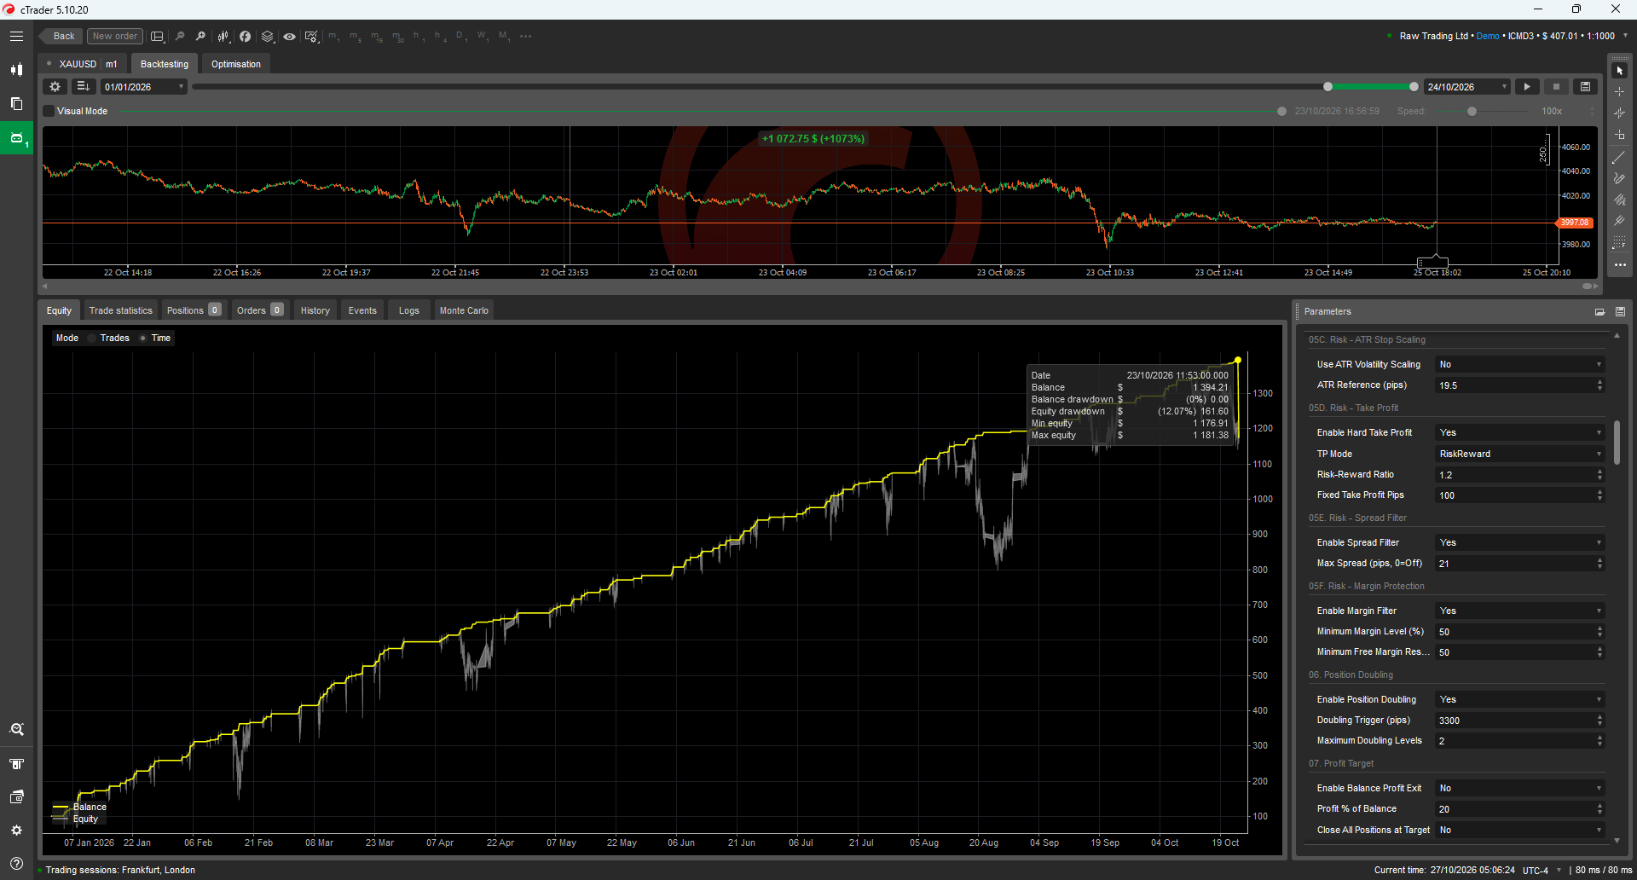Click the indicators f icon in toolbar
The width and height of the screenshot is (1637, 880).
pyautogui.click(x=245, y=37)
